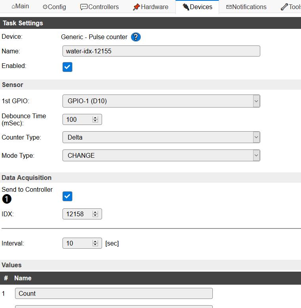301x308 pixels.
Task: Click the Send to Controller label
Action: click(x=27, y=189)
